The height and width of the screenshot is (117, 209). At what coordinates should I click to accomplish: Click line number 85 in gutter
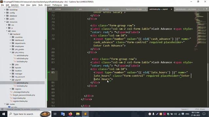pos(53,72)
